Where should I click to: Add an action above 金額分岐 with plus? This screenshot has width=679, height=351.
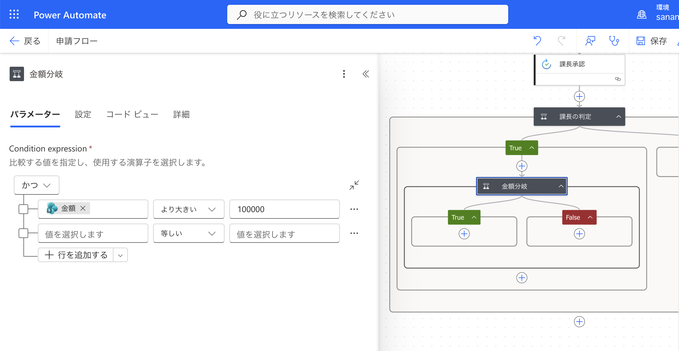coord(522,166)
